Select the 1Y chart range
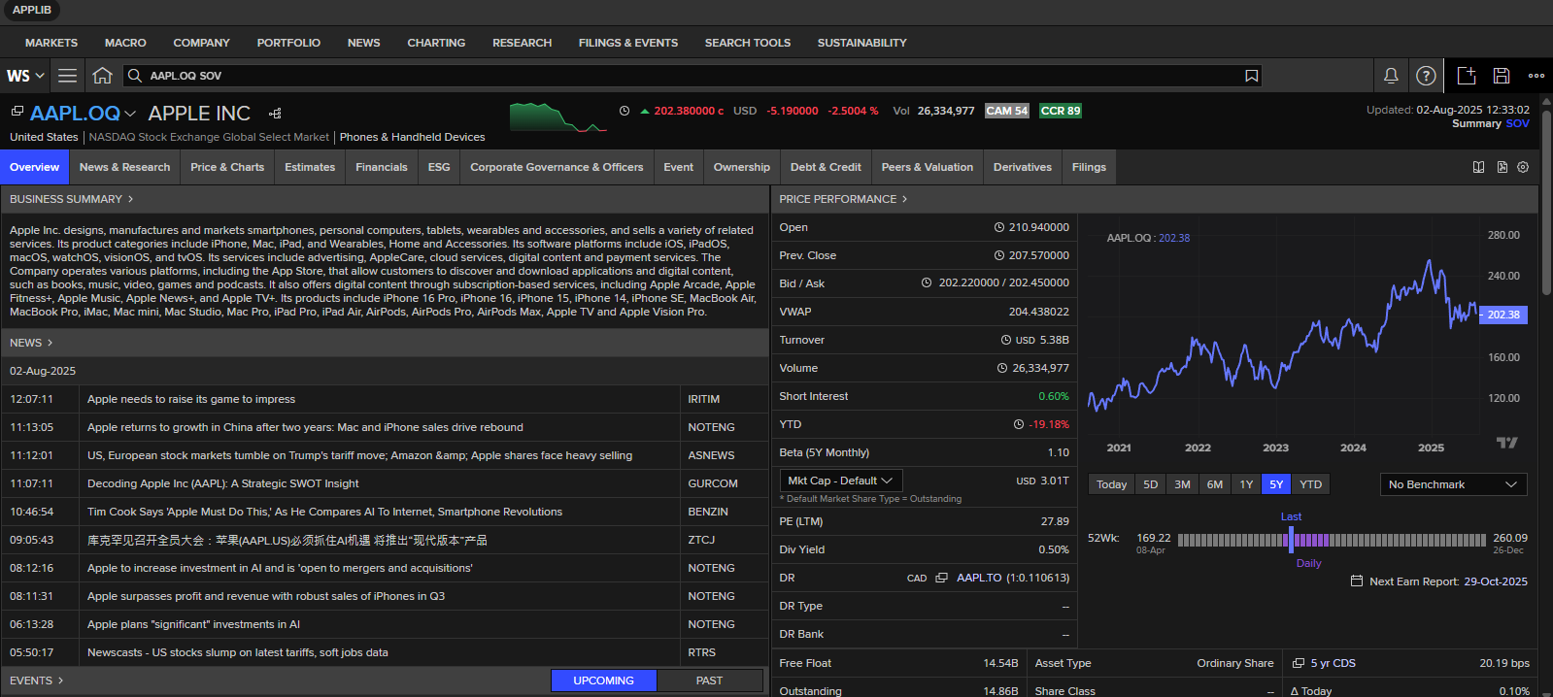The height and width of the screenshot is (697, 1553). click(x=1246, y=484)
